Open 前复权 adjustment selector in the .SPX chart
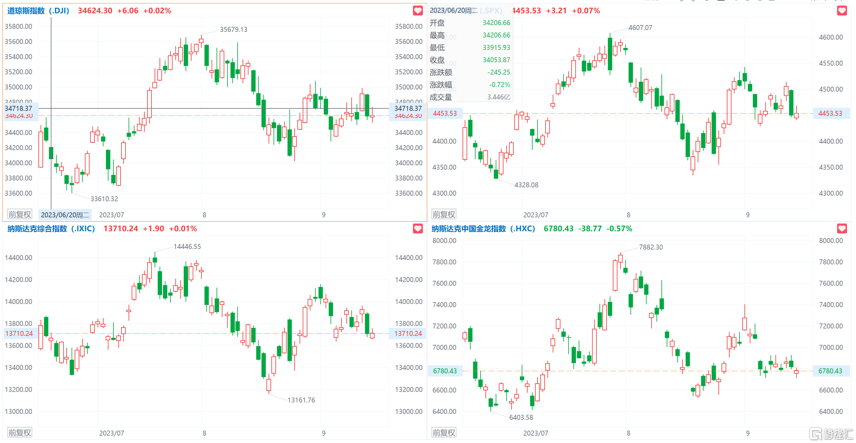856x443 pixels. [444, 215]
